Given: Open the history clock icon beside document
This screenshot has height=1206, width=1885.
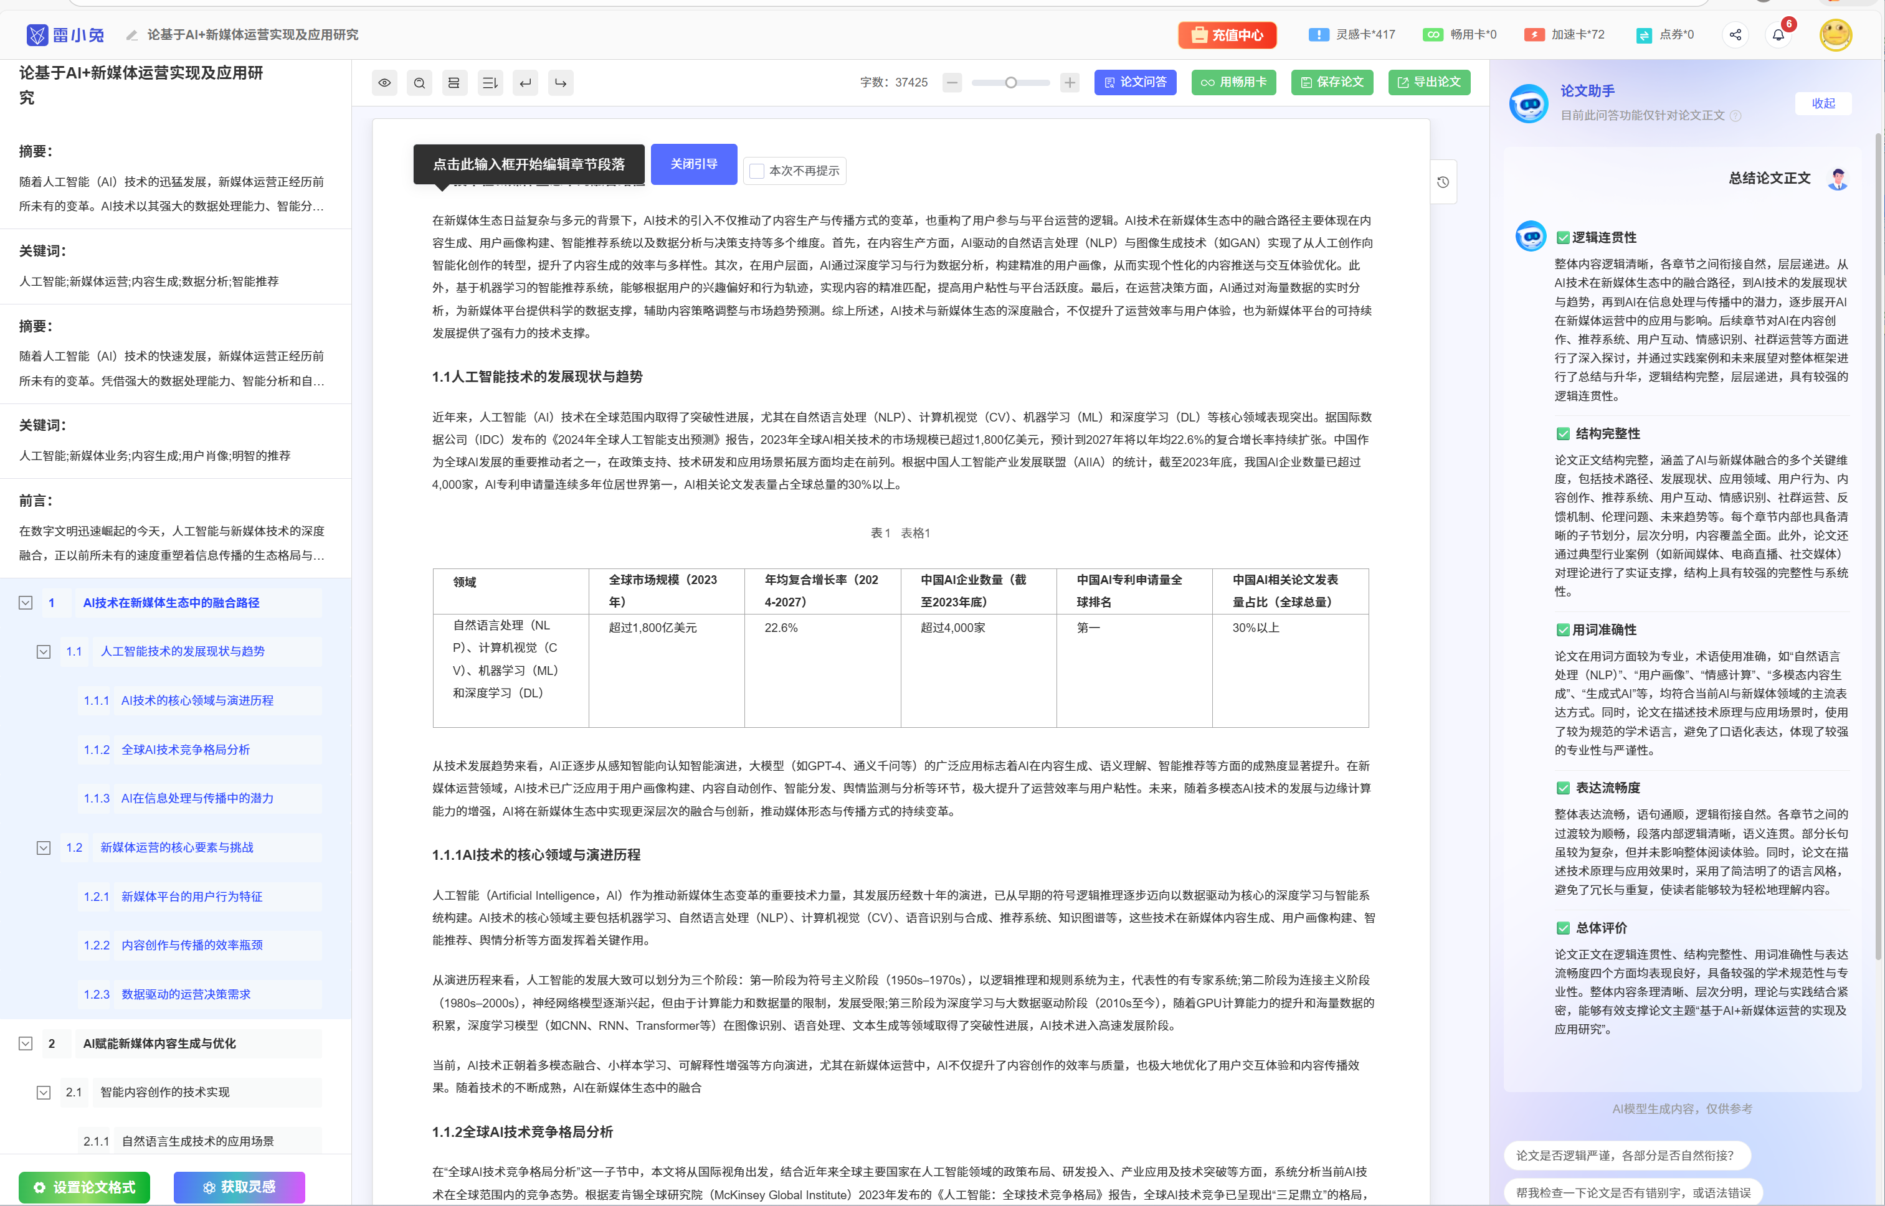Looking at the screenshot, I should (1443, 182).
